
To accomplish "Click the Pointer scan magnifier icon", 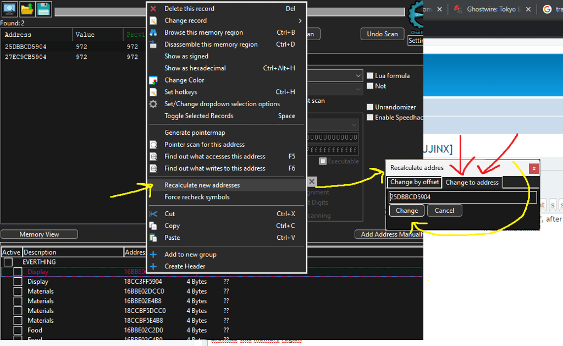I will point(153,145).
